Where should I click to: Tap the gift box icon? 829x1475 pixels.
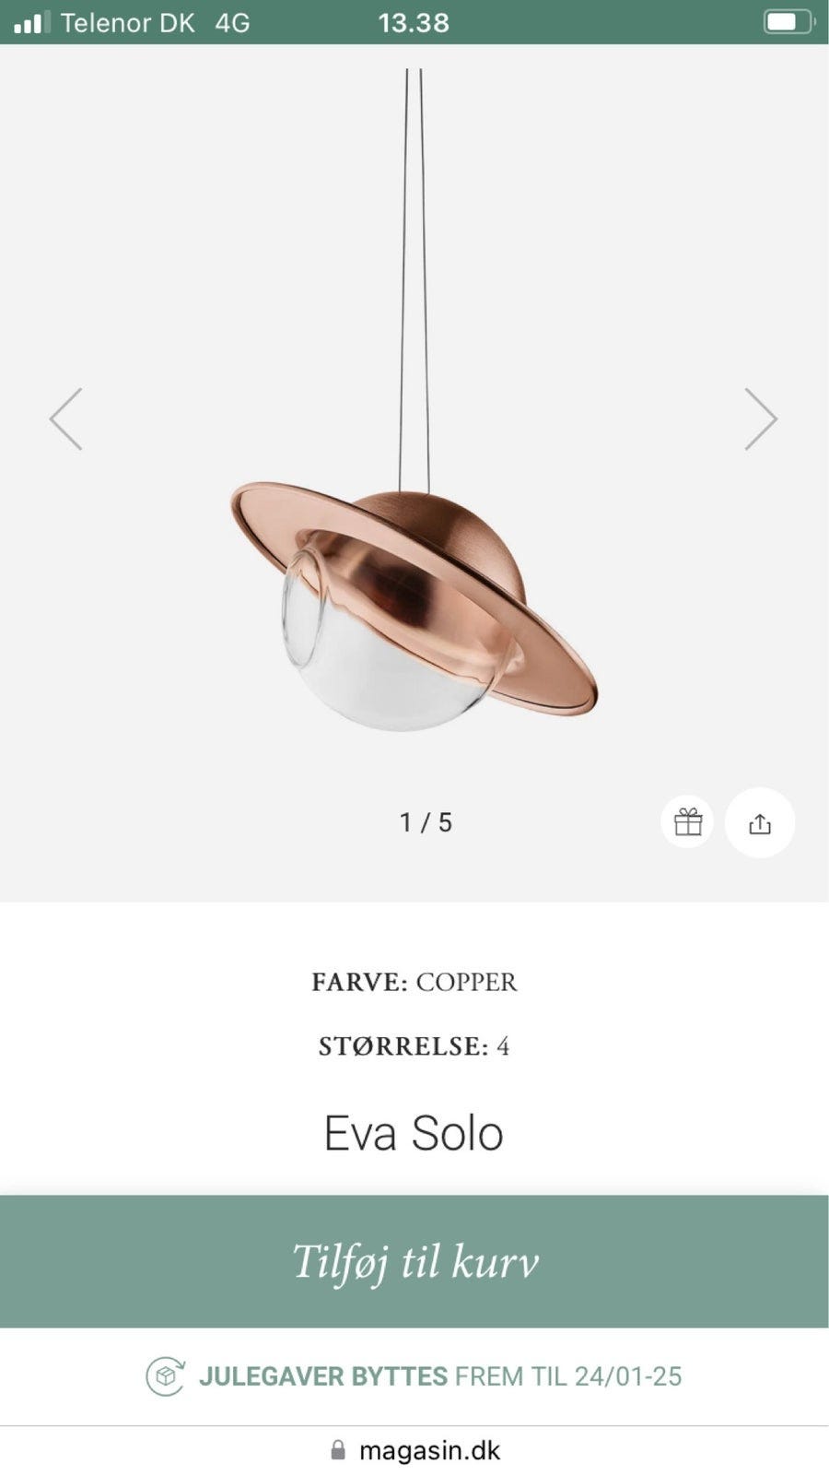[687, 821]
